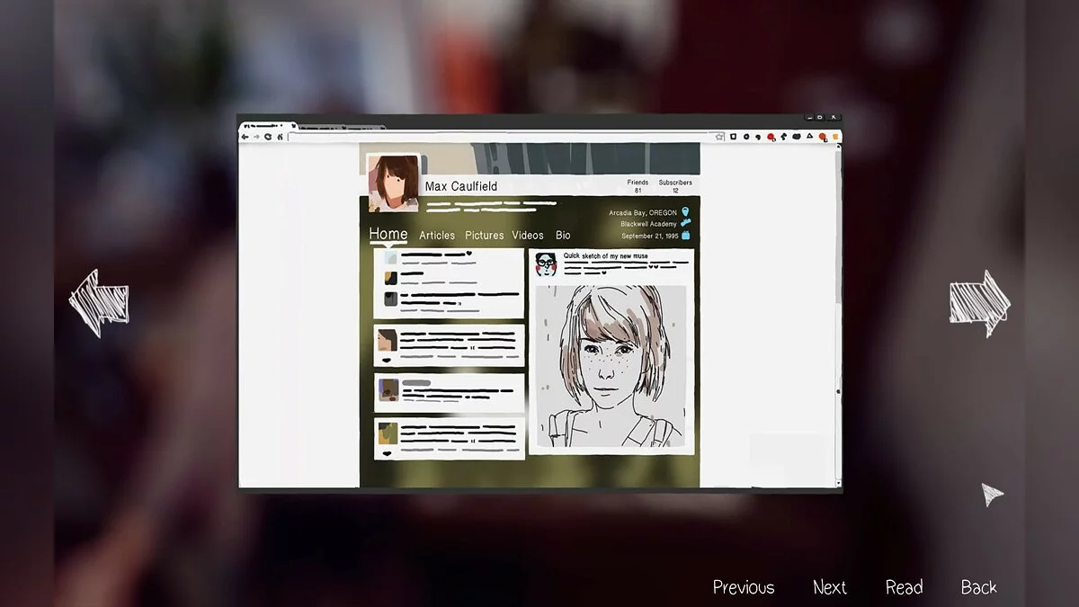Screen dimensions: 1079x607
Task: Click Read at the bottom of the screen
Action: click(904, 586)
